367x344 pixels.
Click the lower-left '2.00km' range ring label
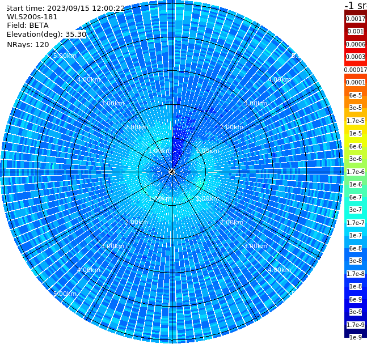136,222
